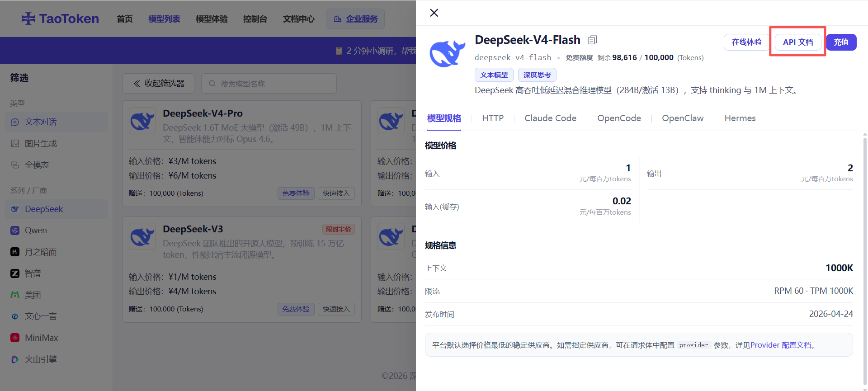Click the TaoToken logo

60,19
